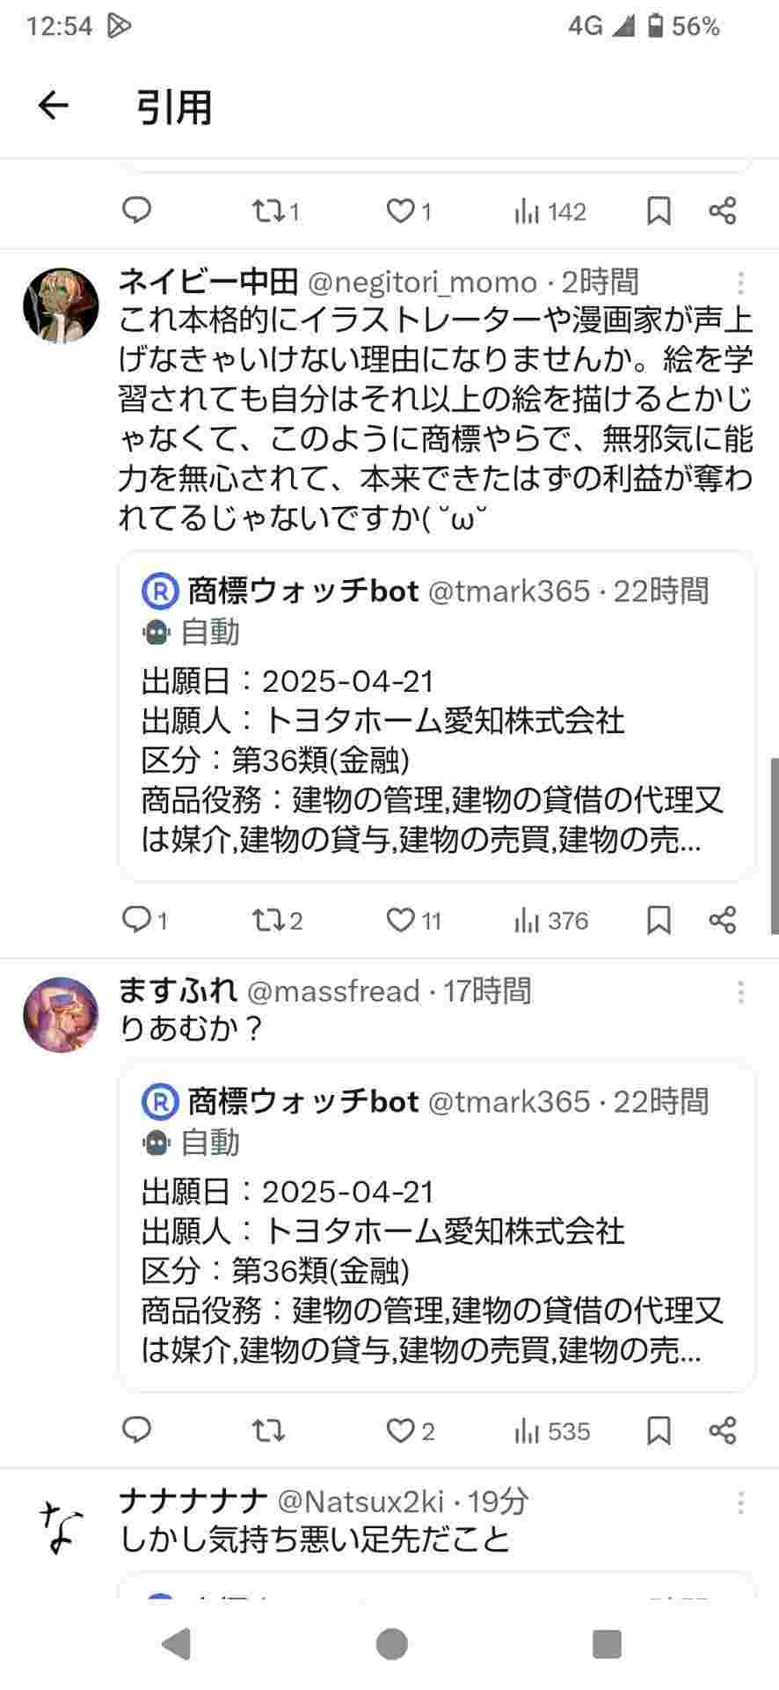
Task: Repost ますふれ's りあむか post
Action: pyautogui.click(x=268, y=1431)
